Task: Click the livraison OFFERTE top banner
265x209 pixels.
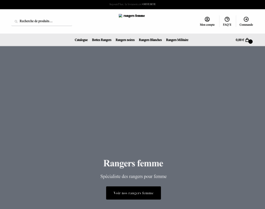Action: (x=132, y=4)
